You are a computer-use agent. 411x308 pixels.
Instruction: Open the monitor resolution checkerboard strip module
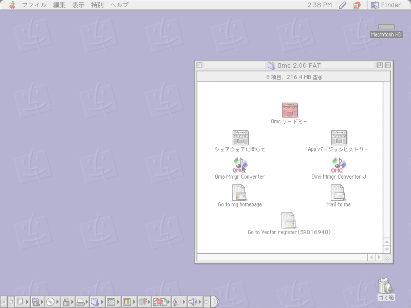pos(113,302)
